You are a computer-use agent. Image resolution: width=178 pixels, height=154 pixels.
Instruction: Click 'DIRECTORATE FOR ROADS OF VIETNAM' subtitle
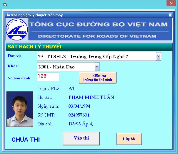[x=97, y=36]
